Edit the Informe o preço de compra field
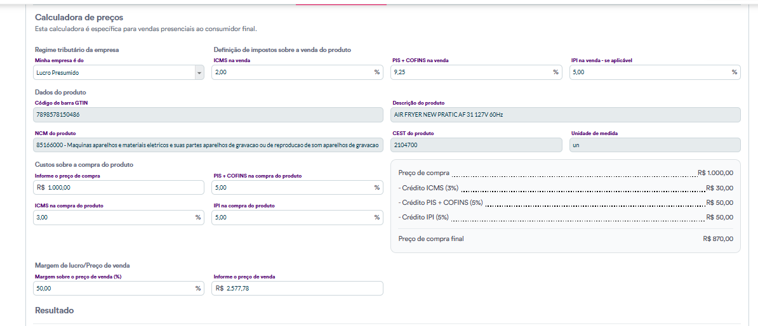 click(x=119, y=187)
